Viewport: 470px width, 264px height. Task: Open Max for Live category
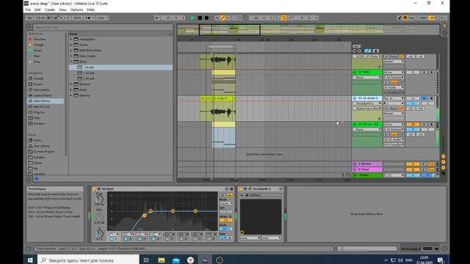tap(41, 106)
